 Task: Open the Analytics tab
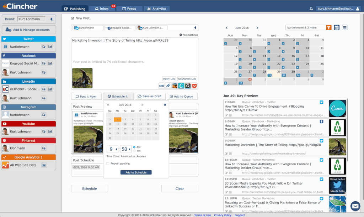(x=156, y=9)
